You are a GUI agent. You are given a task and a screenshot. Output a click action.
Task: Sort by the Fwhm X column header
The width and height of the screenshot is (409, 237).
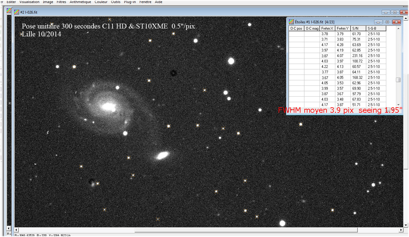tap(328, 28)
